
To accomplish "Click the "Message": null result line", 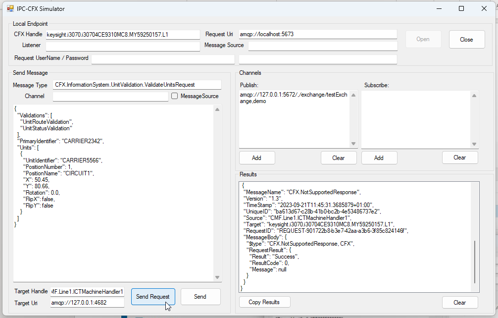I will (x=268, y=269).
